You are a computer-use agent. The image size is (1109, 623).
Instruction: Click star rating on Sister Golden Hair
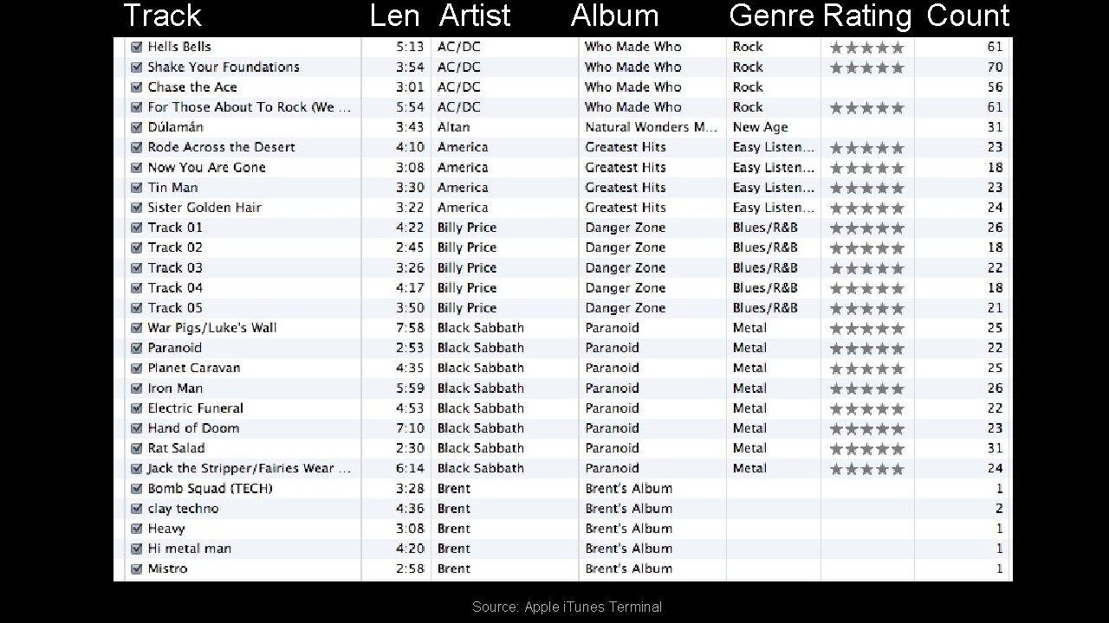pyautogui.click(x=866, y=208)
